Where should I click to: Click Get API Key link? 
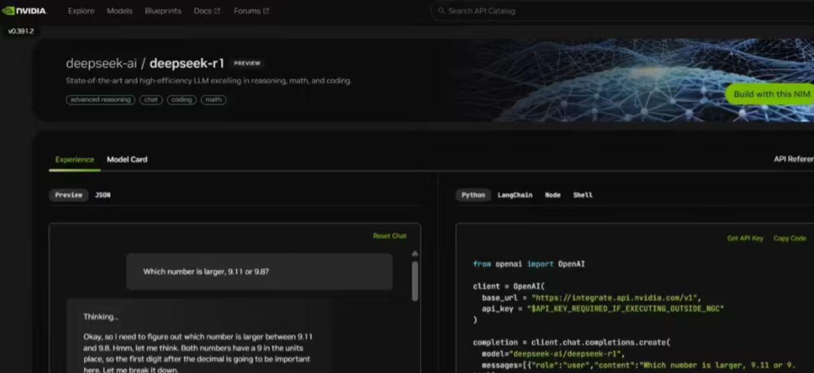click(745, 238)
